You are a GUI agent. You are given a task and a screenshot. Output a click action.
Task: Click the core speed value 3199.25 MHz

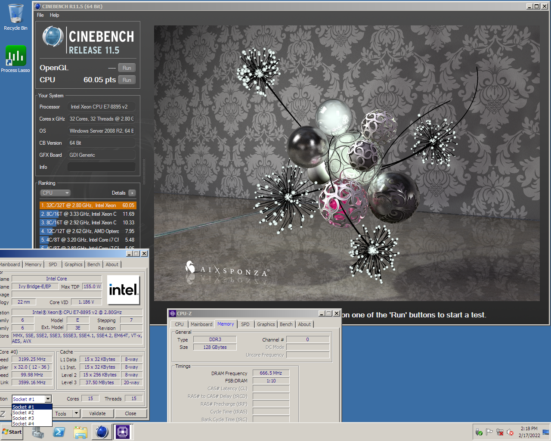tap(32, 359)
